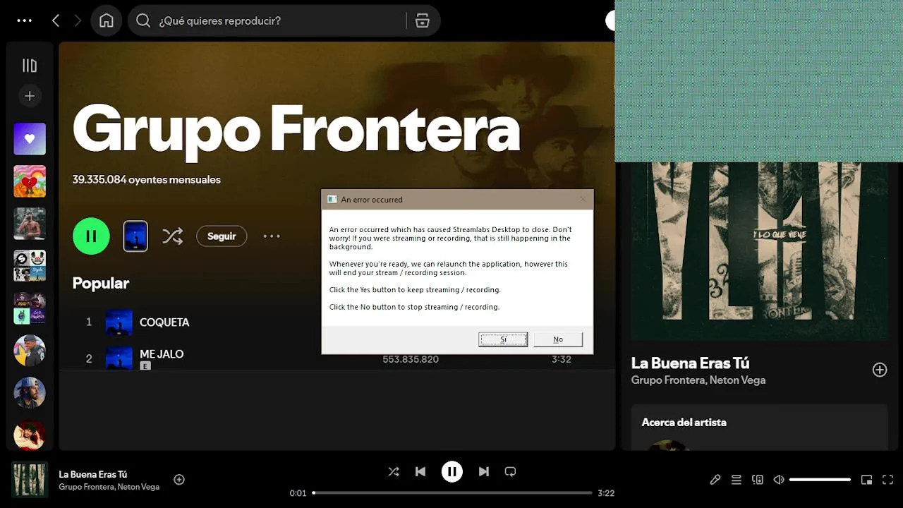Click the Popular section heading

(101, 283)
